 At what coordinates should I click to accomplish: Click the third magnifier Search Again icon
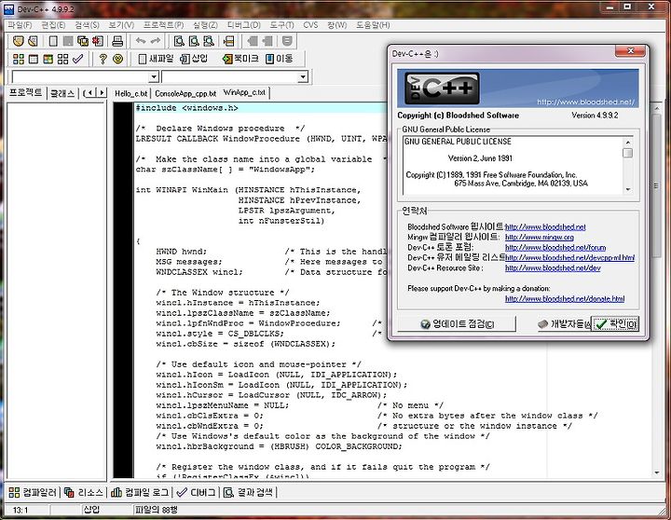(209, 41)
